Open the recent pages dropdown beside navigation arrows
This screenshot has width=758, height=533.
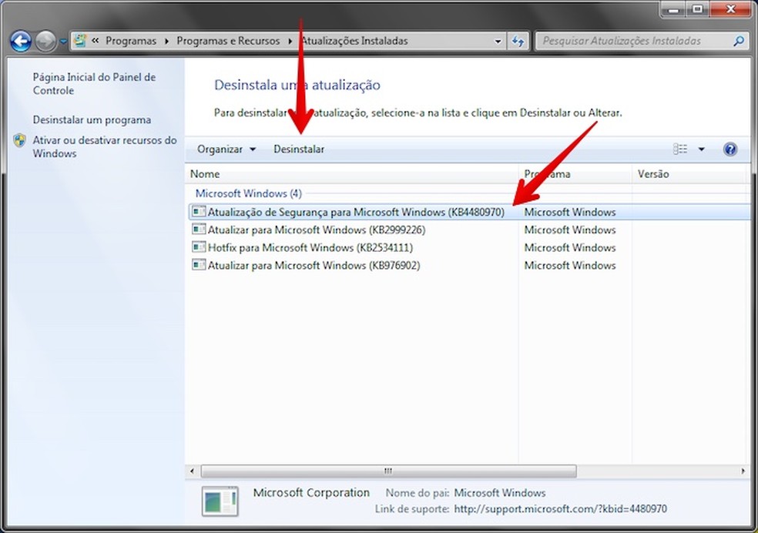click(x=63, y=42)
